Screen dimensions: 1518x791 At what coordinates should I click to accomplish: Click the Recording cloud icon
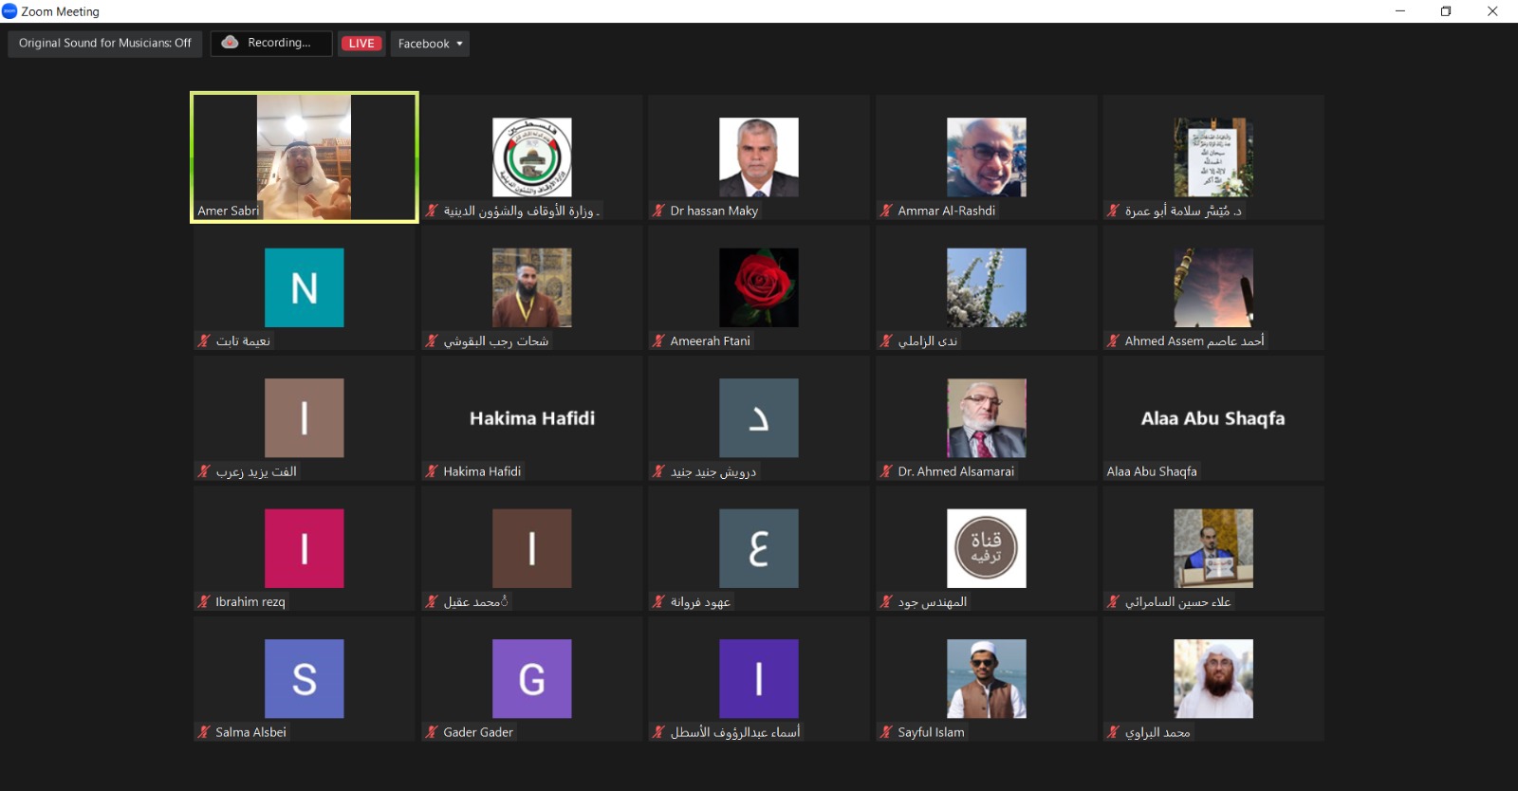pyautogui.click(x=230, y=43)
